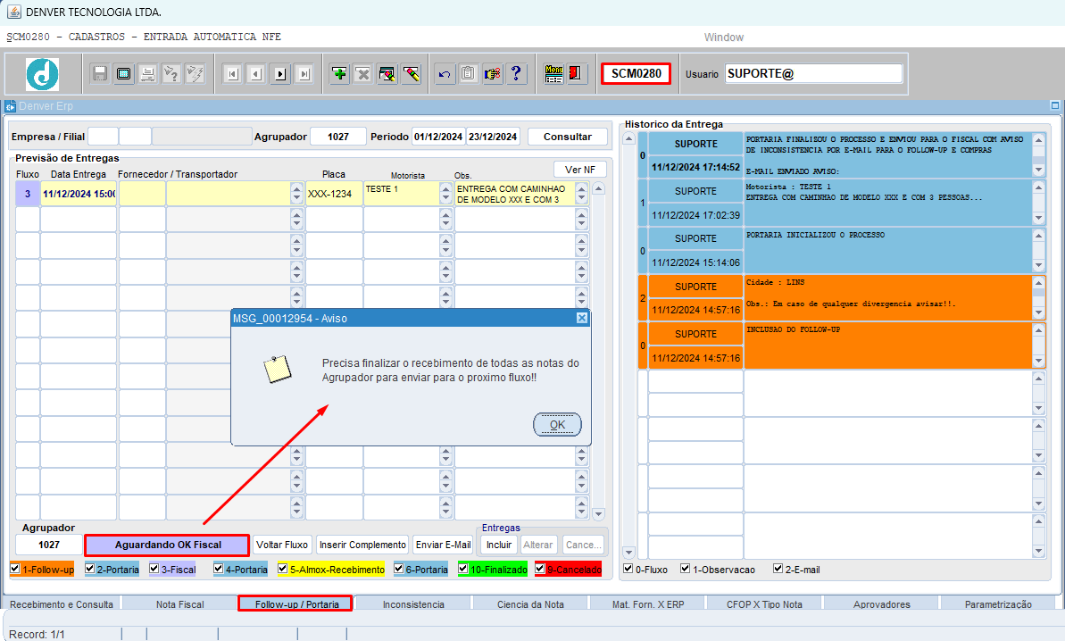Click down arrow beside Fornecedor first row
The height and width of the screenshot is (641, 1065).
pos(297,199)
